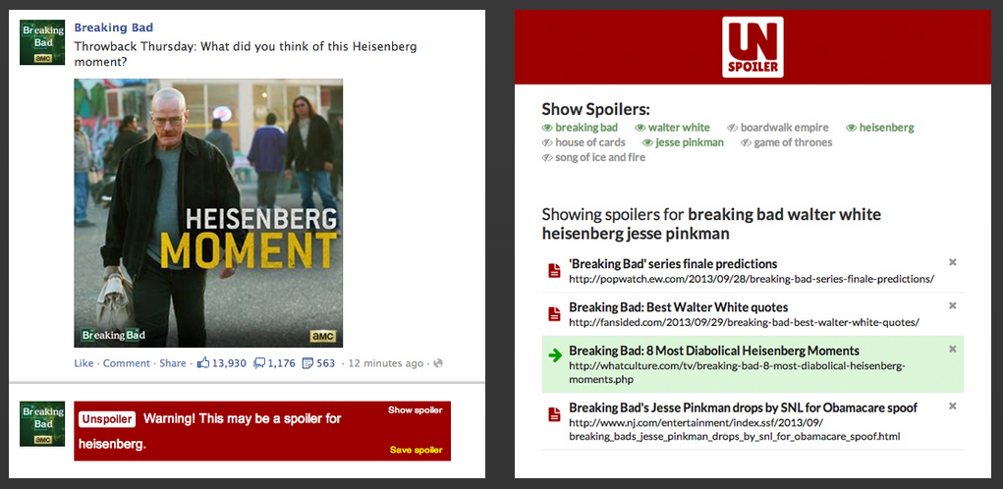
Task: Open the popwatch.ew.com article URL
Action: [x=752, y=279]
